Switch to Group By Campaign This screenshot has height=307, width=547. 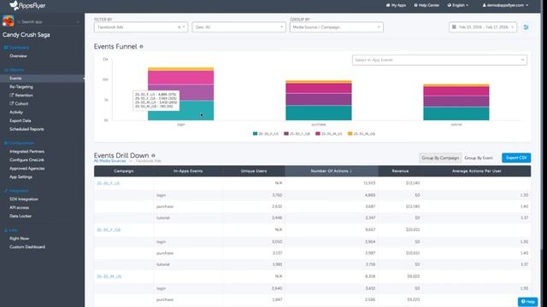coord(440,158)
